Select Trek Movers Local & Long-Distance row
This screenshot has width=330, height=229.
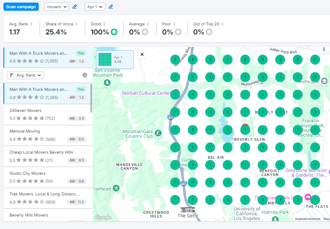click(x=48, y=198)
